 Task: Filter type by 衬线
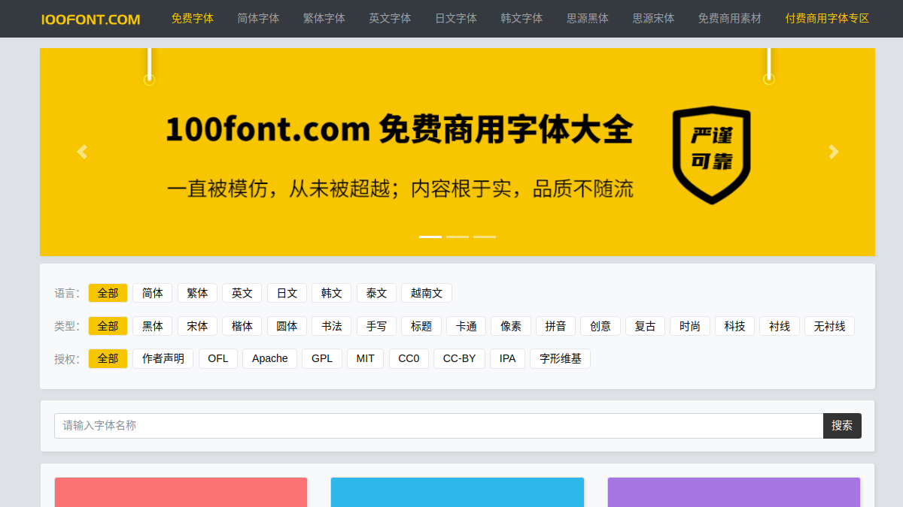[x=780, y=326]
